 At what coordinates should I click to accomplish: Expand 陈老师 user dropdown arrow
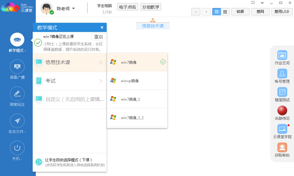(73, 9)
